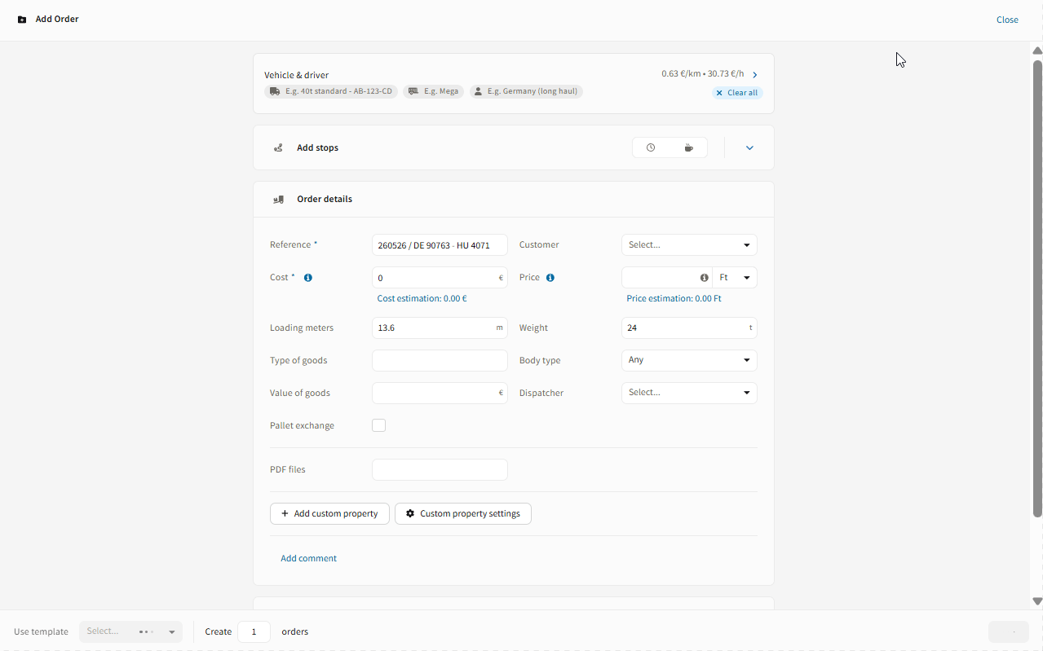The width and height of the screenshot is (1043, 651).
Task: Click the Order details forklift icon
Action: [279, 199]
